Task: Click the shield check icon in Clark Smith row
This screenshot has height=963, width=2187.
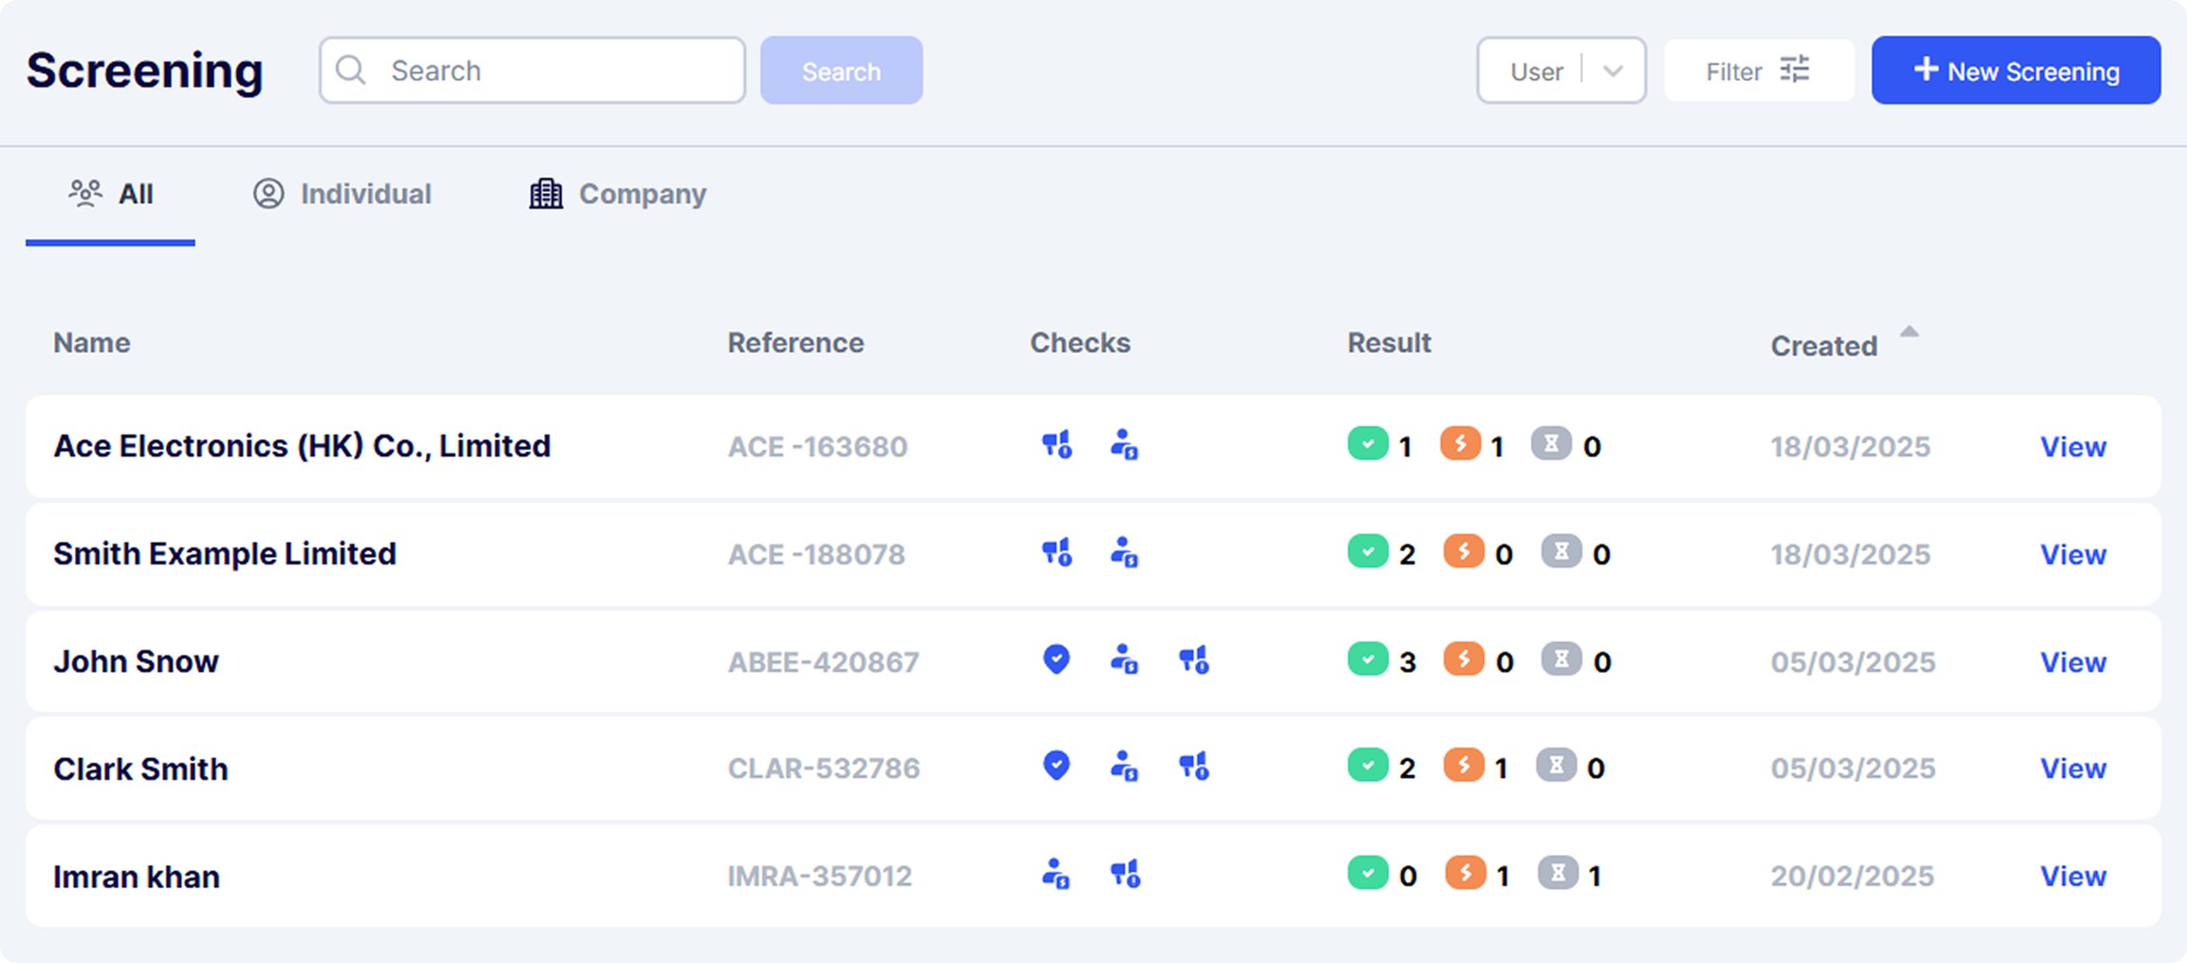Action: click(1056, 766)
